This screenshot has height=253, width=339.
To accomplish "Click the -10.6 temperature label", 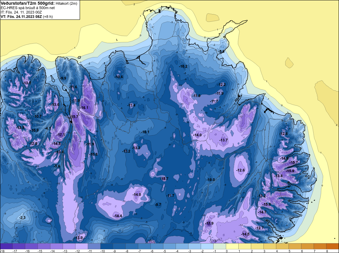I will point(119,77).
